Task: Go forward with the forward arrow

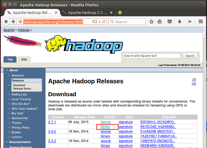Action: pyautogui.click(x=13, y=22)
